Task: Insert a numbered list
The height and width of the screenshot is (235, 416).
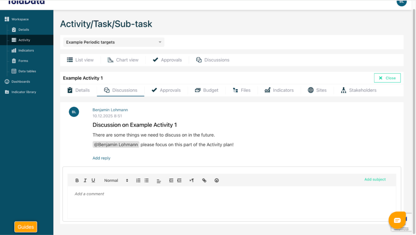Action: click(x=138, y=181)
